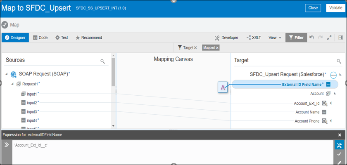
Task: Open the Recommend tab
Action: pyautogui.click(x=89, y=38)
